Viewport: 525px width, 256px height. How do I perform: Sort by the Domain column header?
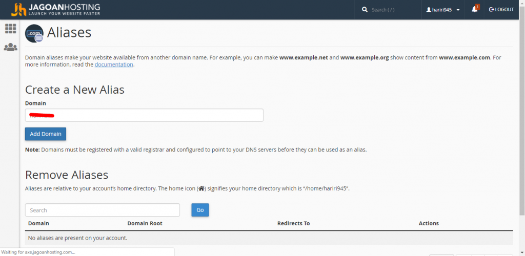click(x=38, y=223)
